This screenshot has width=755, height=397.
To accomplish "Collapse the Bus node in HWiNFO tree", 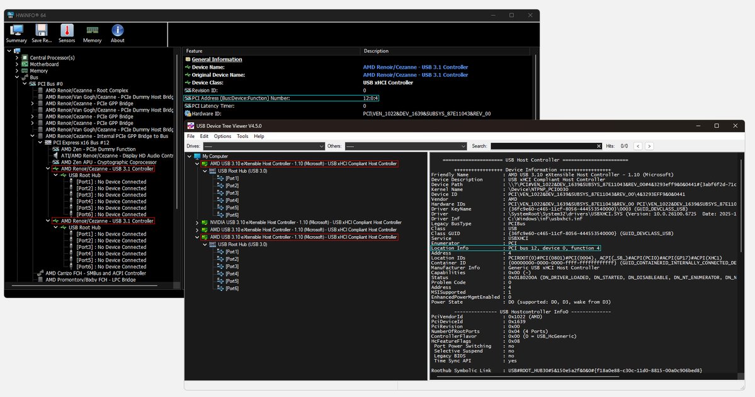I will pos(17,77).
